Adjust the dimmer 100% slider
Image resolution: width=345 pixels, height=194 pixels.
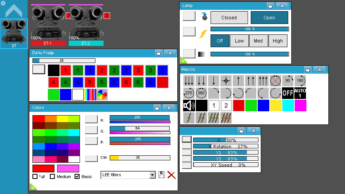pyautogui.click(x=250, y=54)
